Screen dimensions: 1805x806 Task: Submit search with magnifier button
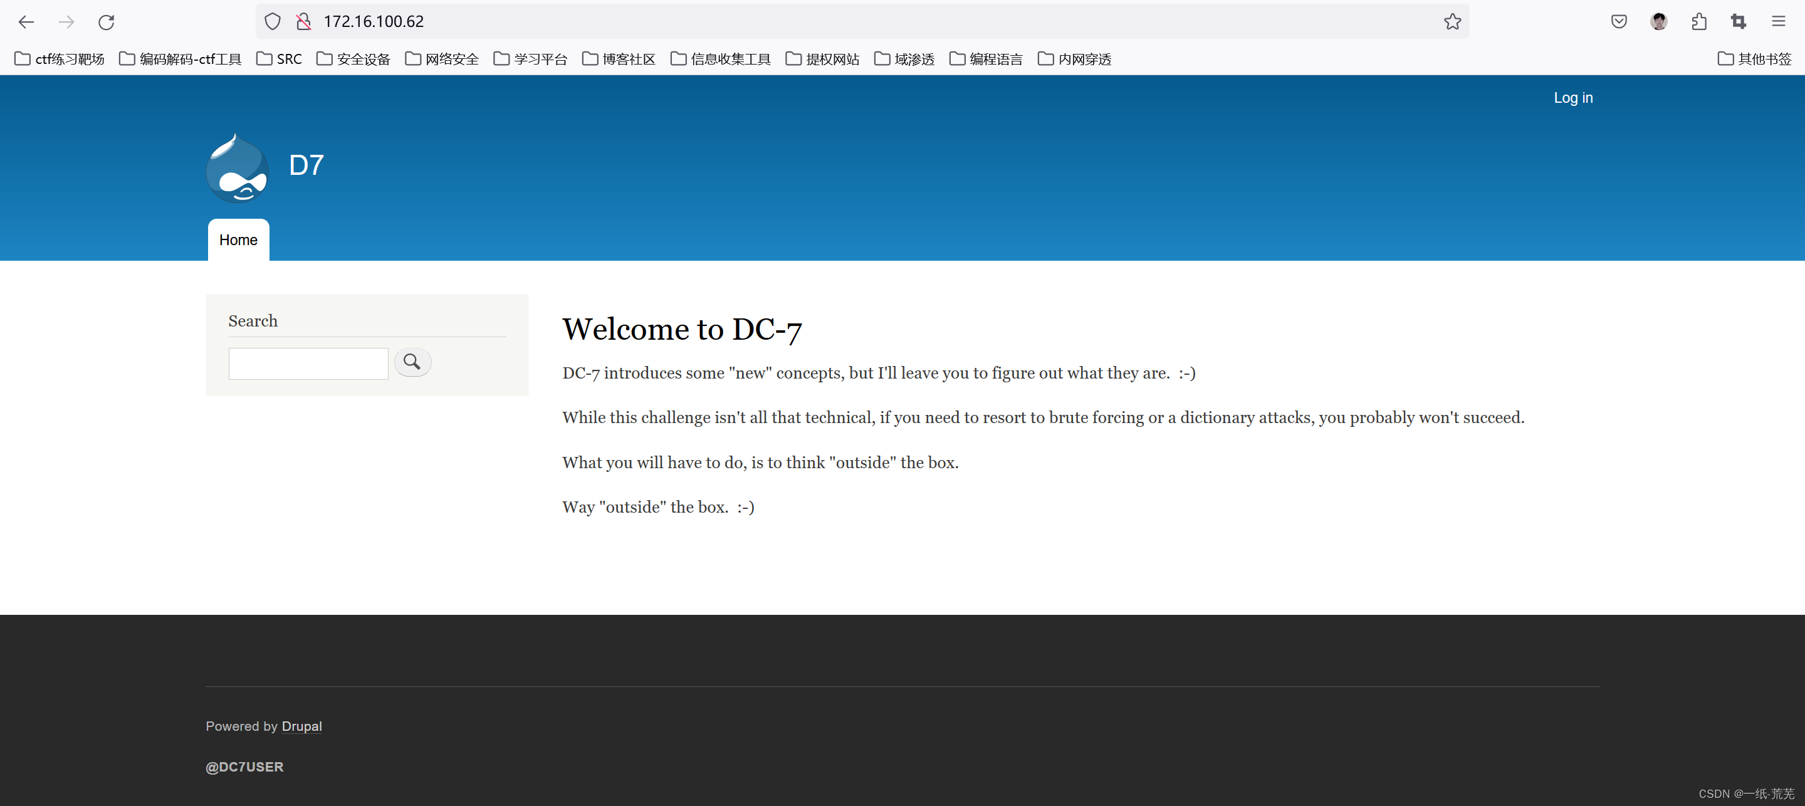click(412, 362)
